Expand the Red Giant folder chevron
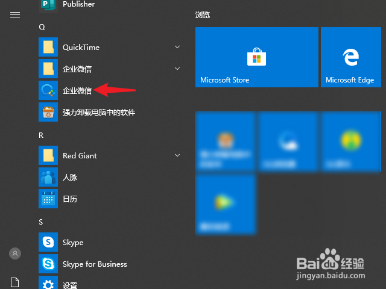 tap(177, 155)
